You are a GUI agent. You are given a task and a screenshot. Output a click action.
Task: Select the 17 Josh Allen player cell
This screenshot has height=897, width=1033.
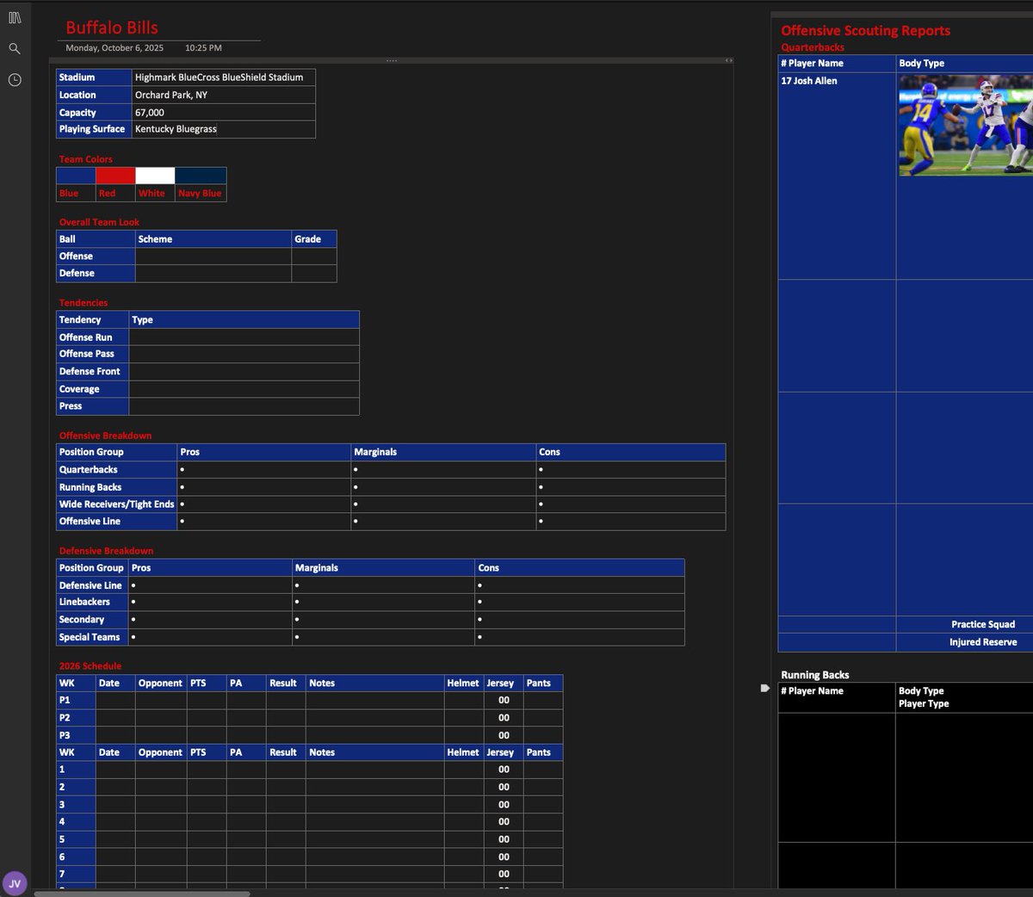tap(837, 176)
